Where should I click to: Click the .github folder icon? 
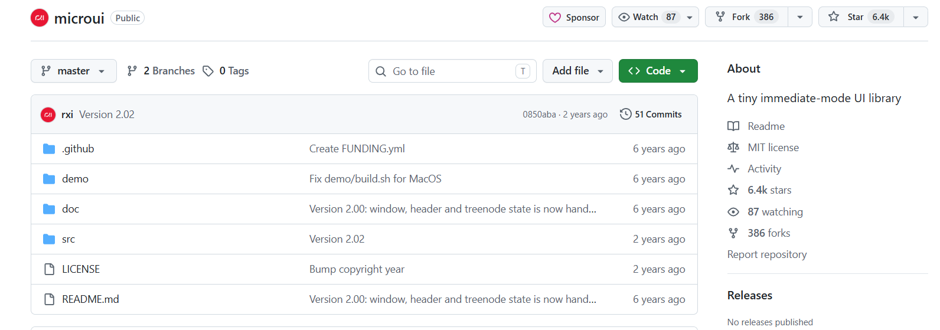click(49, 149)
